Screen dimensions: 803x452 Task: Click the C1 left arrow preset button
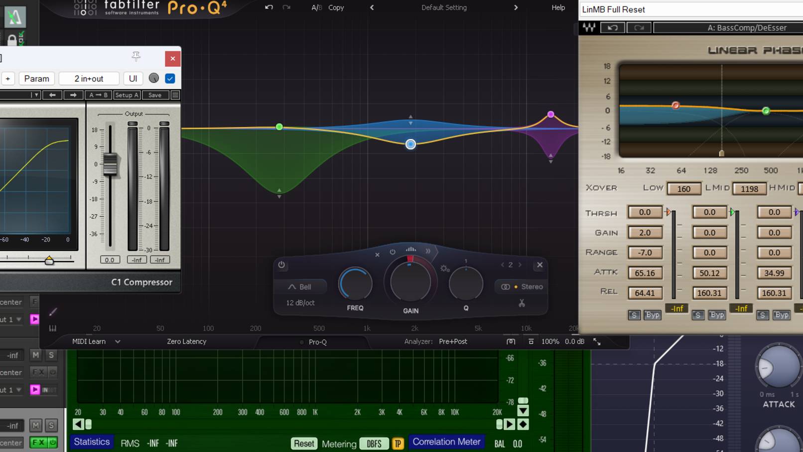pyautogui.click(x=52, y=95)
